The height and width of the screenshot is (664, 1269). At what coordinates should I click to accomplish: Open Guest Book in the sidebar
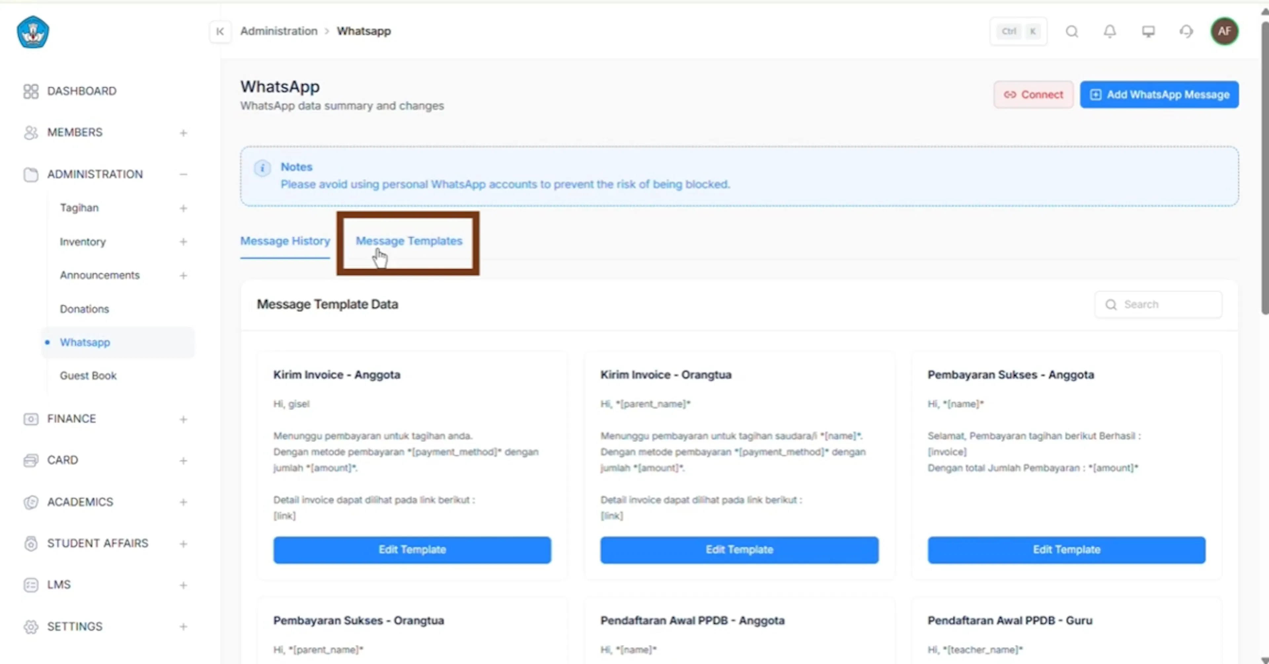click(88, 376)
